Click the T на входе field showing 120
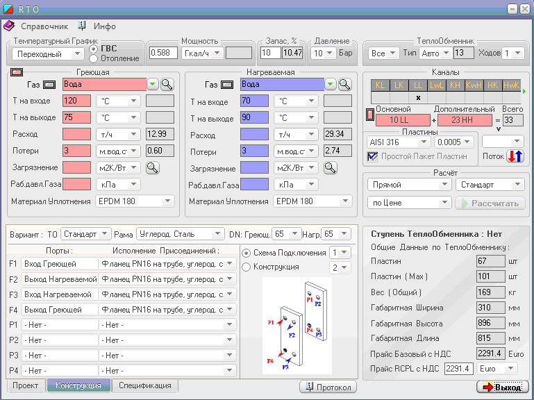Viewport: 534px width, 400px height. (76, 101)
